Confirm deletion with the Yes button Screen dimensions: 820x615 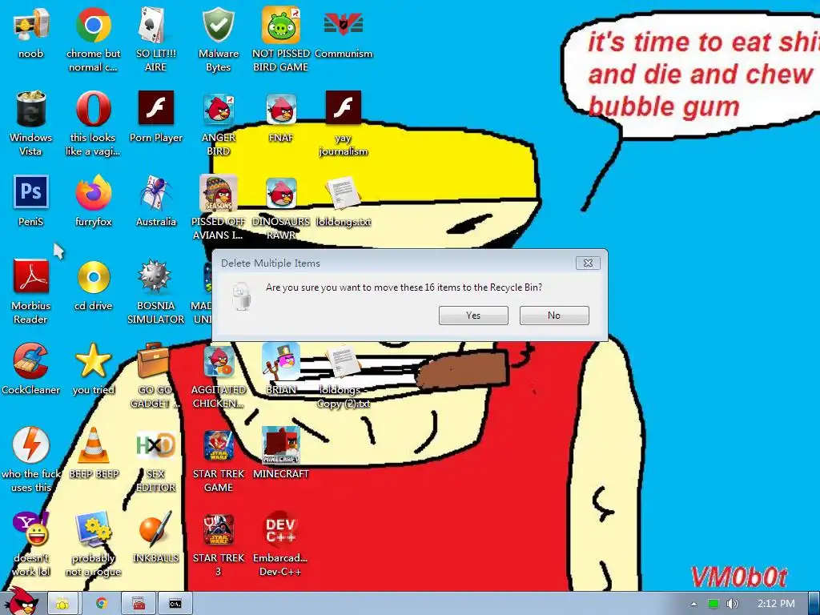473,316
